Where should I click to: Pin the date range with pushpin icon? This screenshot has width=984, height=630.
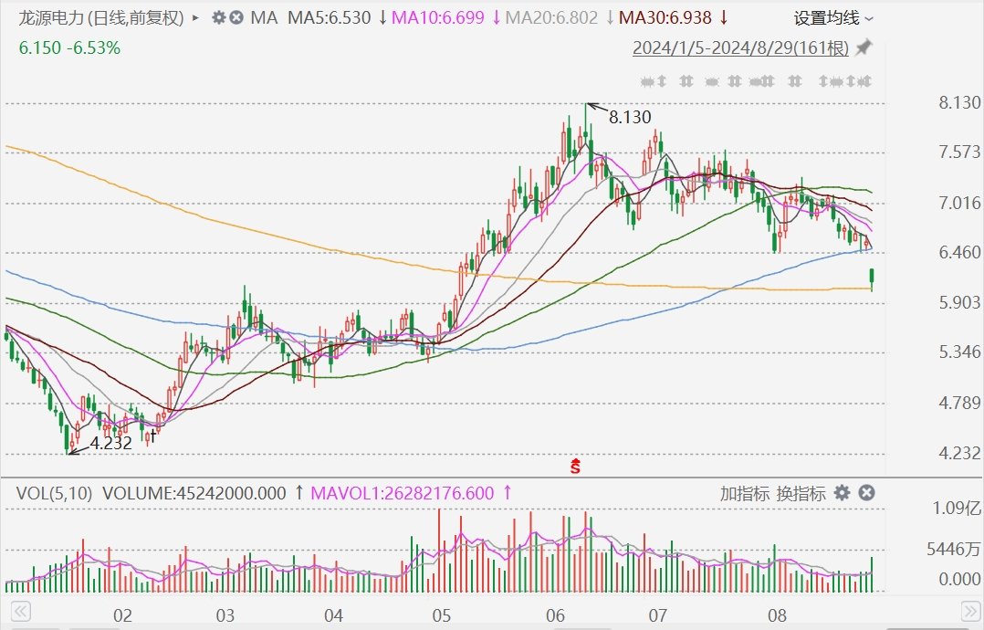863,47
